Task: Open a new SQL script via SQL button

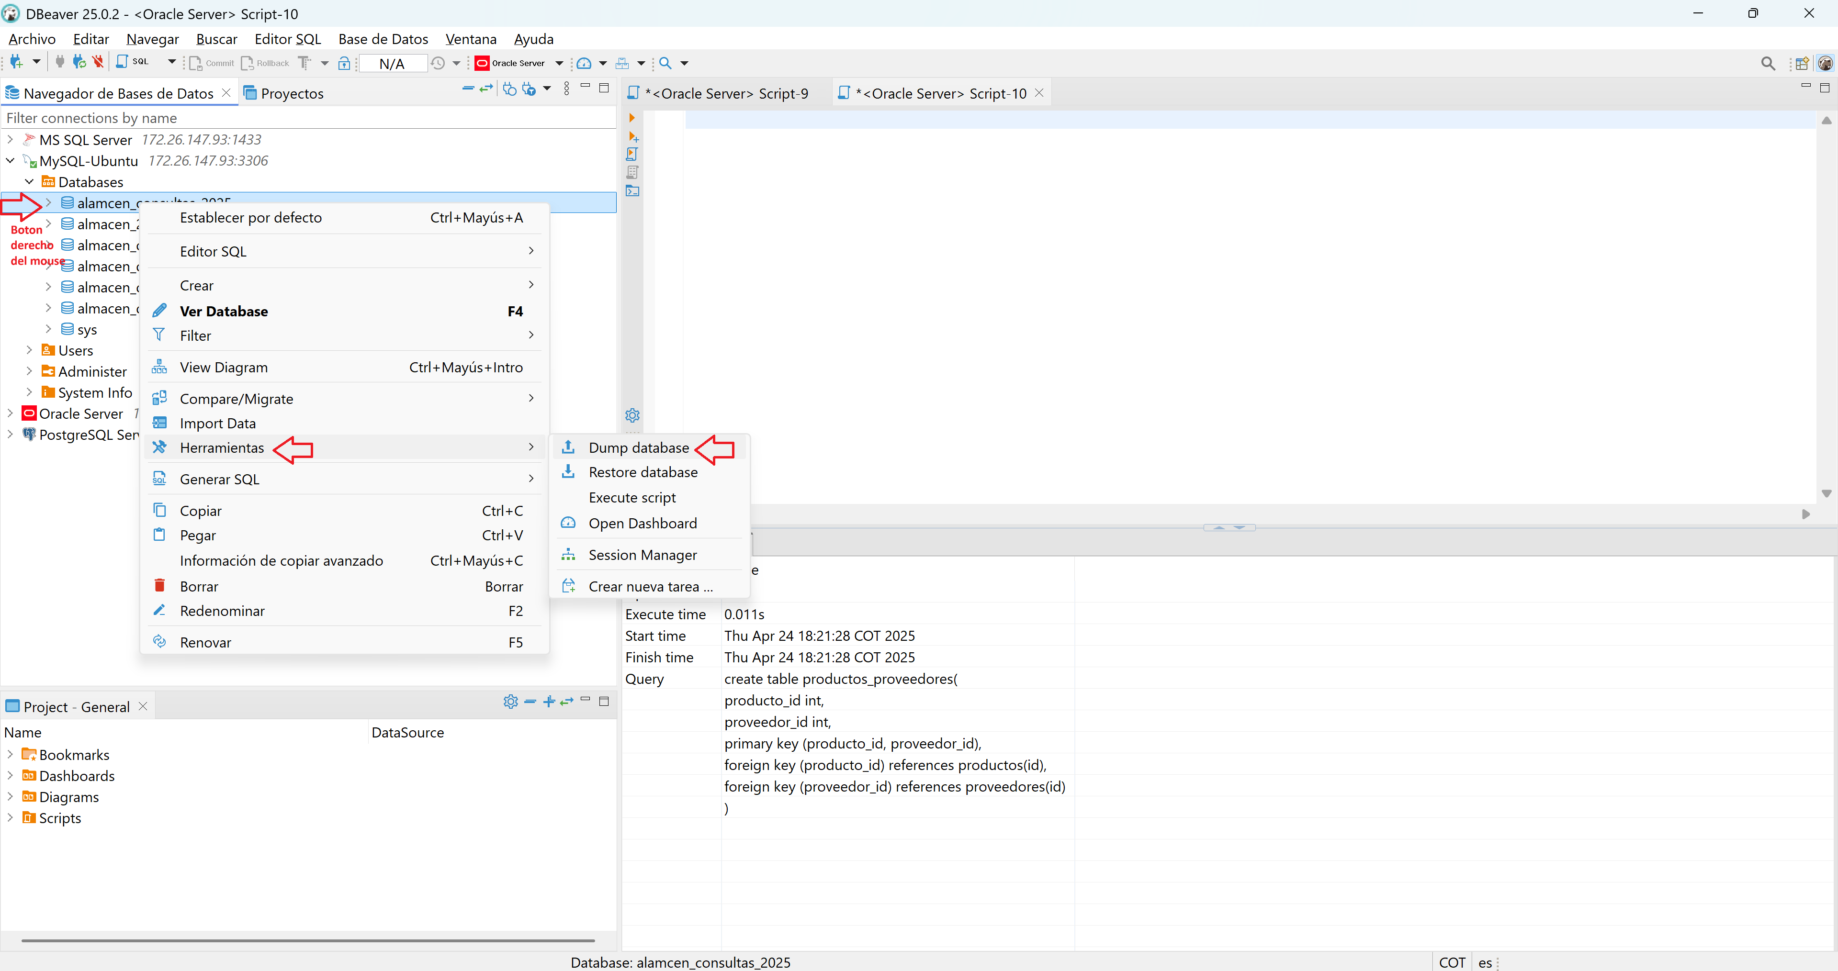Action: coord(133,62)
